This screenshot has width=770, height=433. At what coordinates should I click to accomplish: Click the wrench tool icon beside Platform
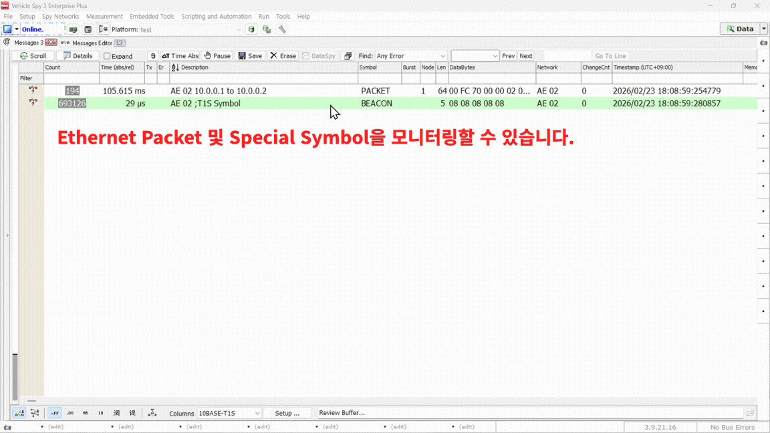pos(282,29)
